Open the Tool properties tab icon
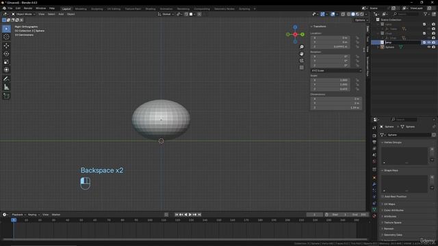This screenshot has width=438, height=246. tap(374, 128)
